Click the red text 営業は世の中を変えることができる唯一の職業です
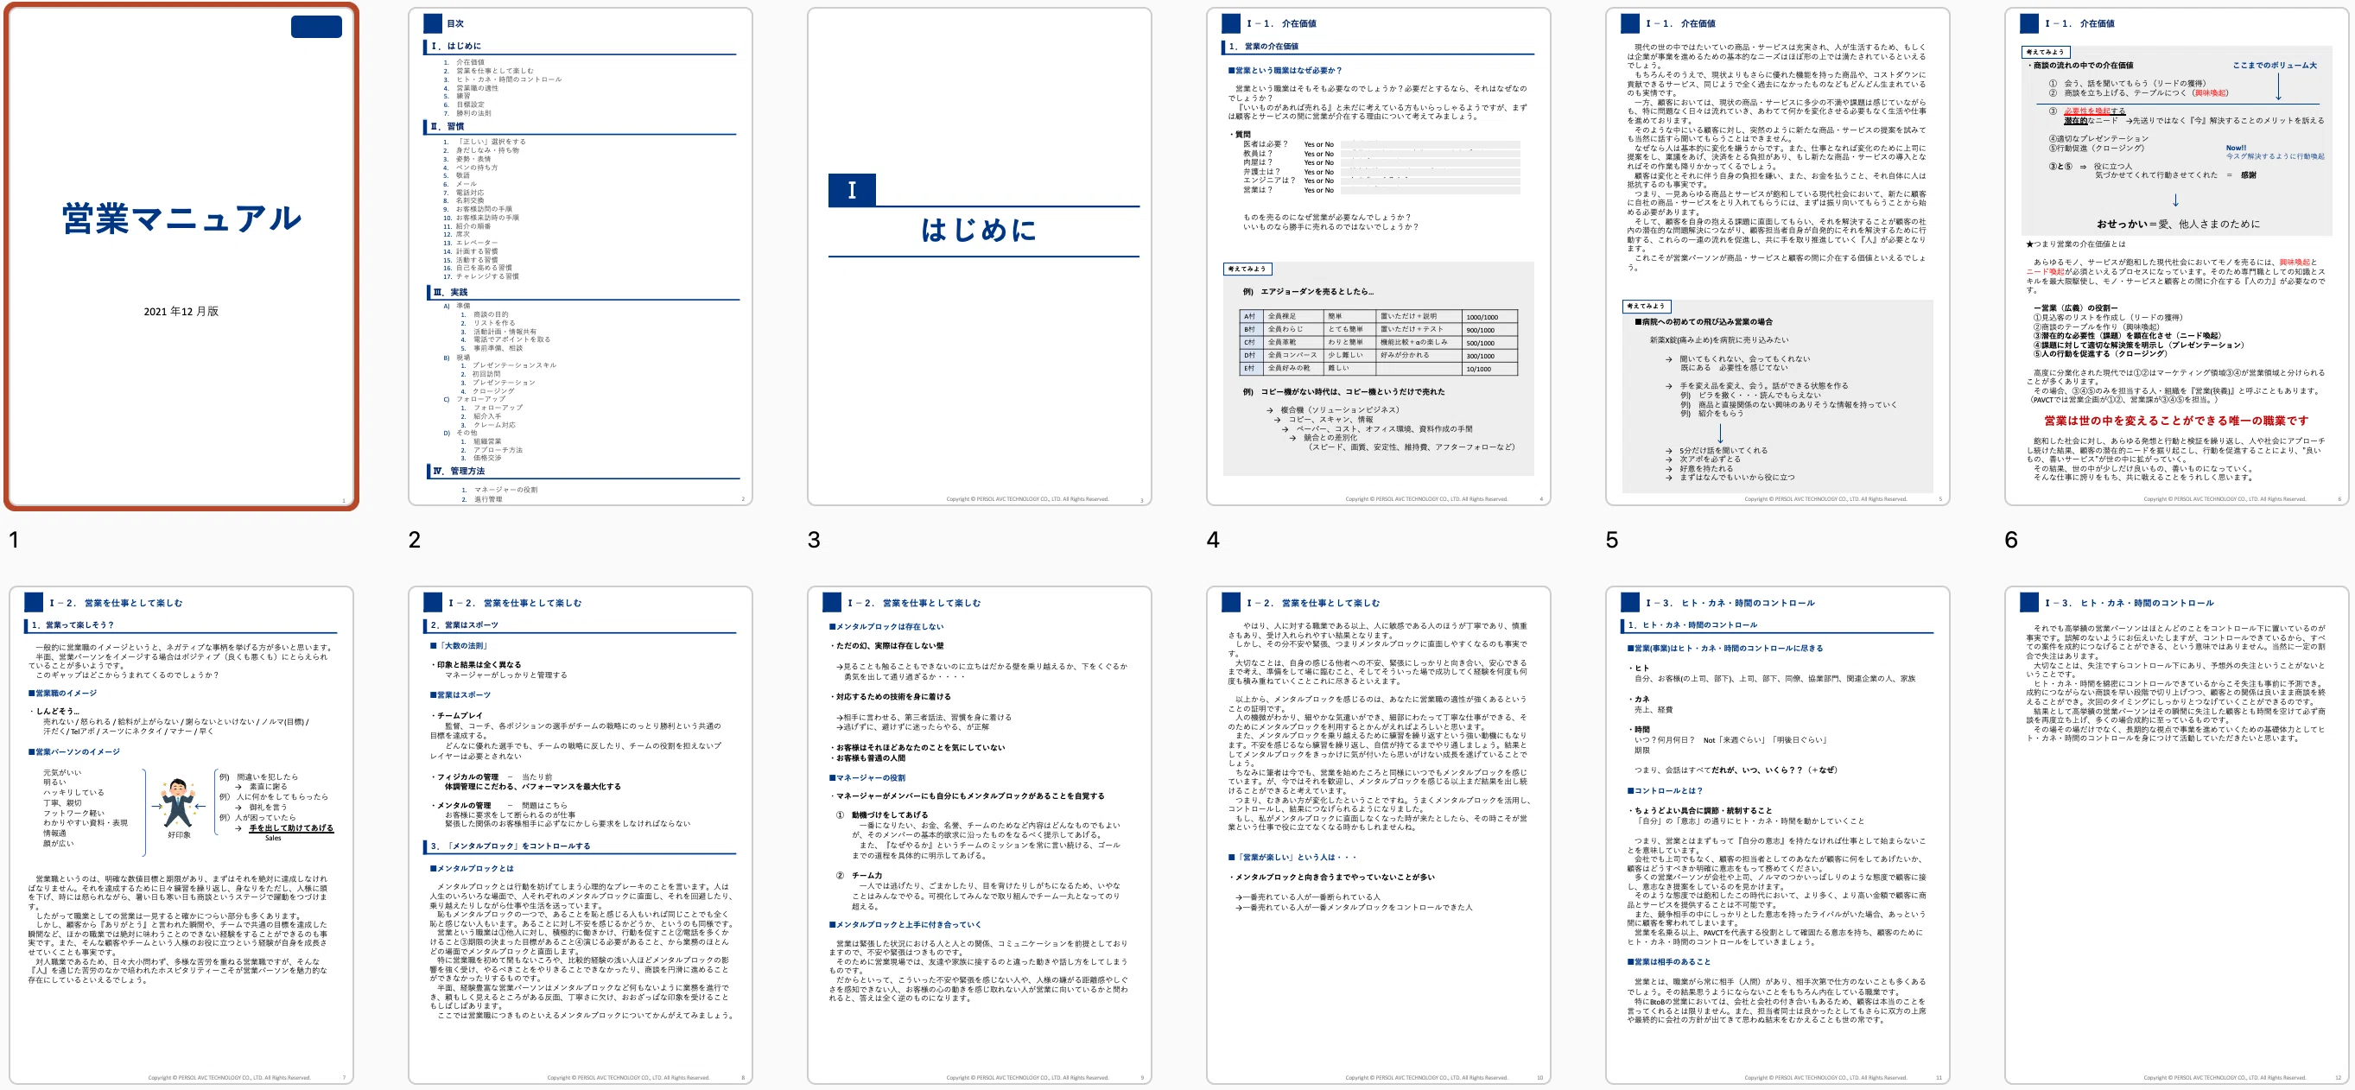This screenshot has width=2355, height=1090. pos(2176,421)
